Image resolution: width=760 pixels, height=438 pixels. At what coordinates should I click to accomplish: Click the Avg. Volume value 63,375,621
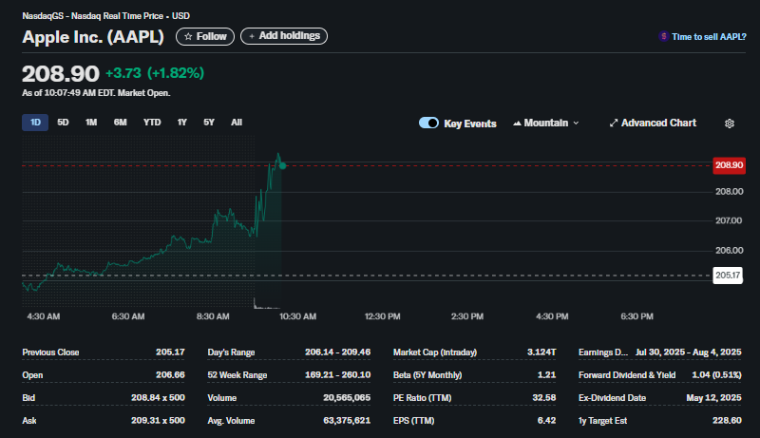[347, 421]
